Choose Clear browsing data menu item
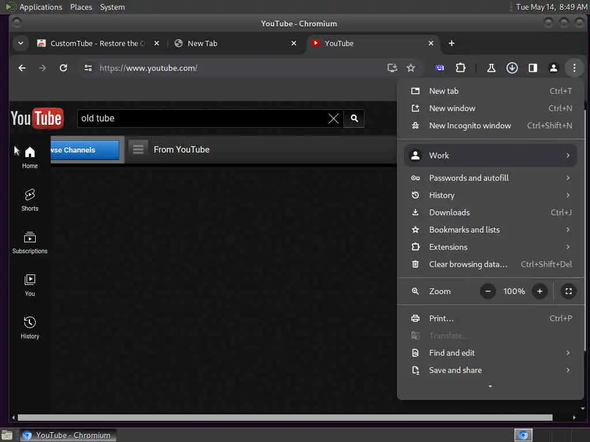Image resolution: width=590 pixels, height=442 pixels. (x=490, y=264)
